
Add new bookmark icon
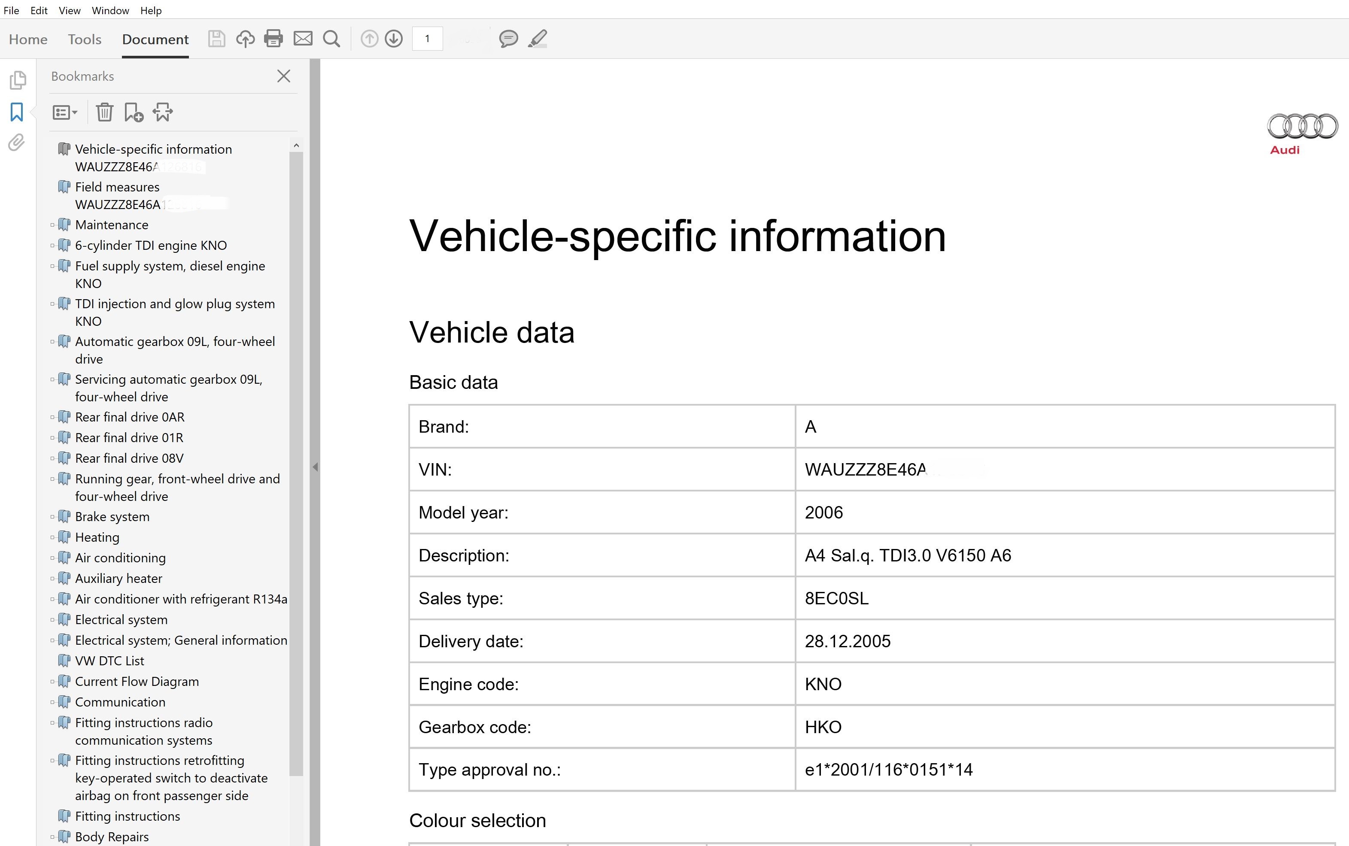click(x=134, y=112)
